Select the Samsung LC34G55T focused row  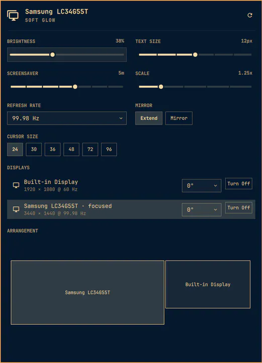(131, 209)
